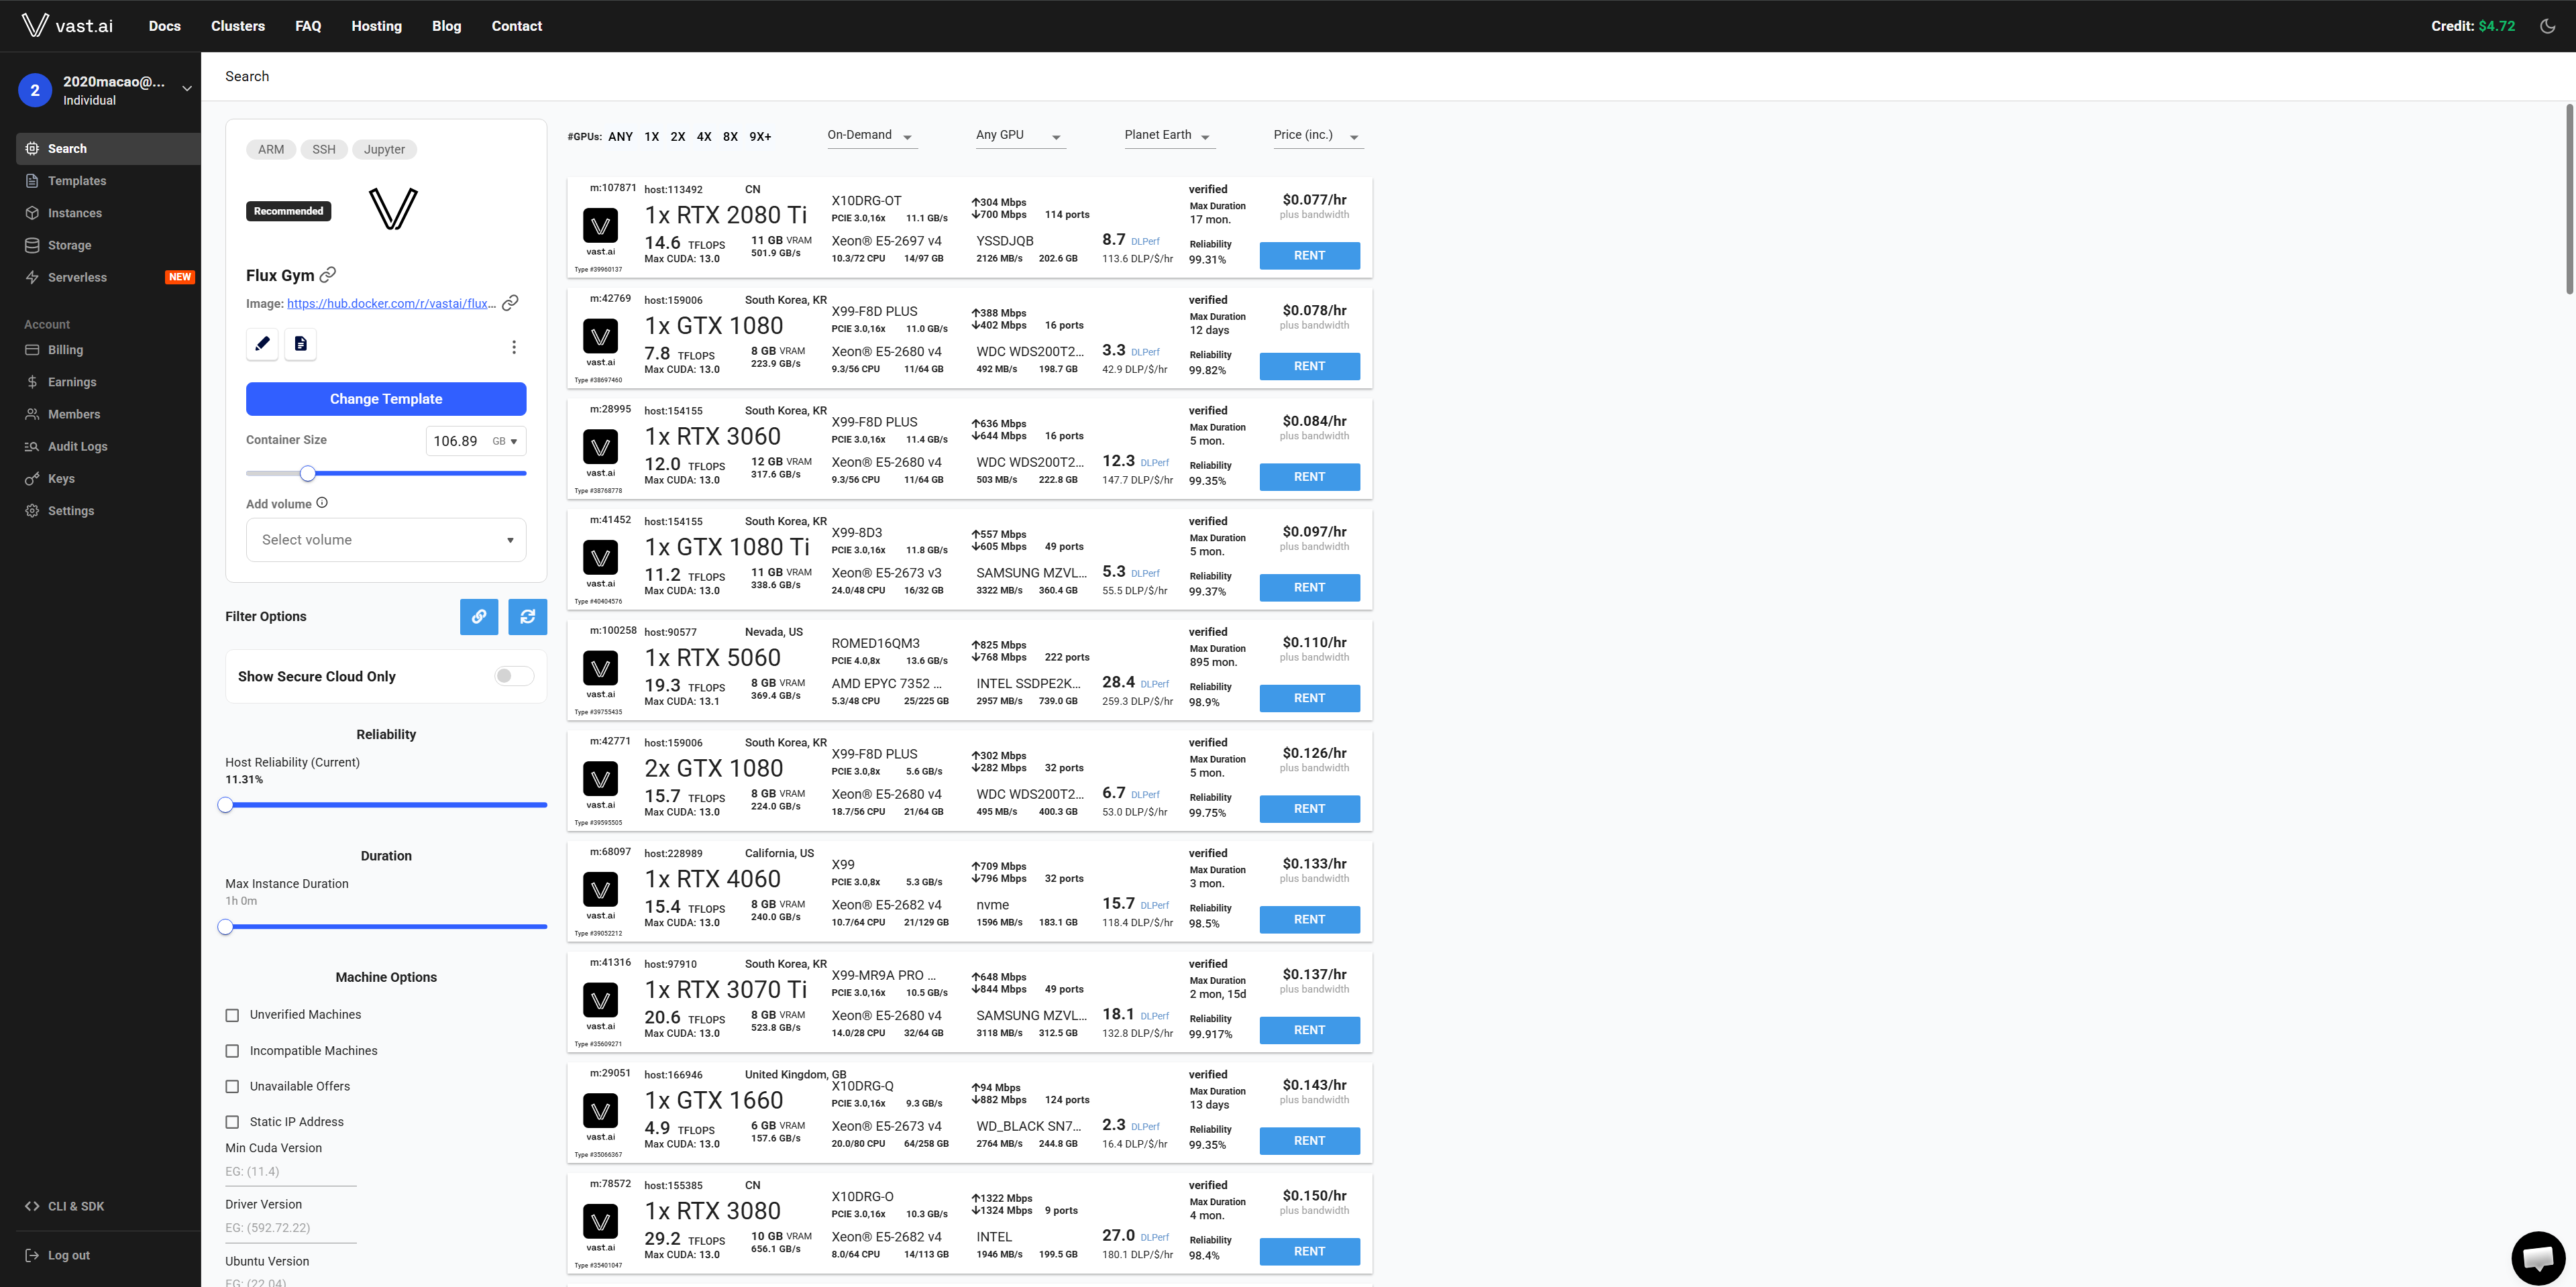Click the Serverless lightning icon

[x=32, y=277]
